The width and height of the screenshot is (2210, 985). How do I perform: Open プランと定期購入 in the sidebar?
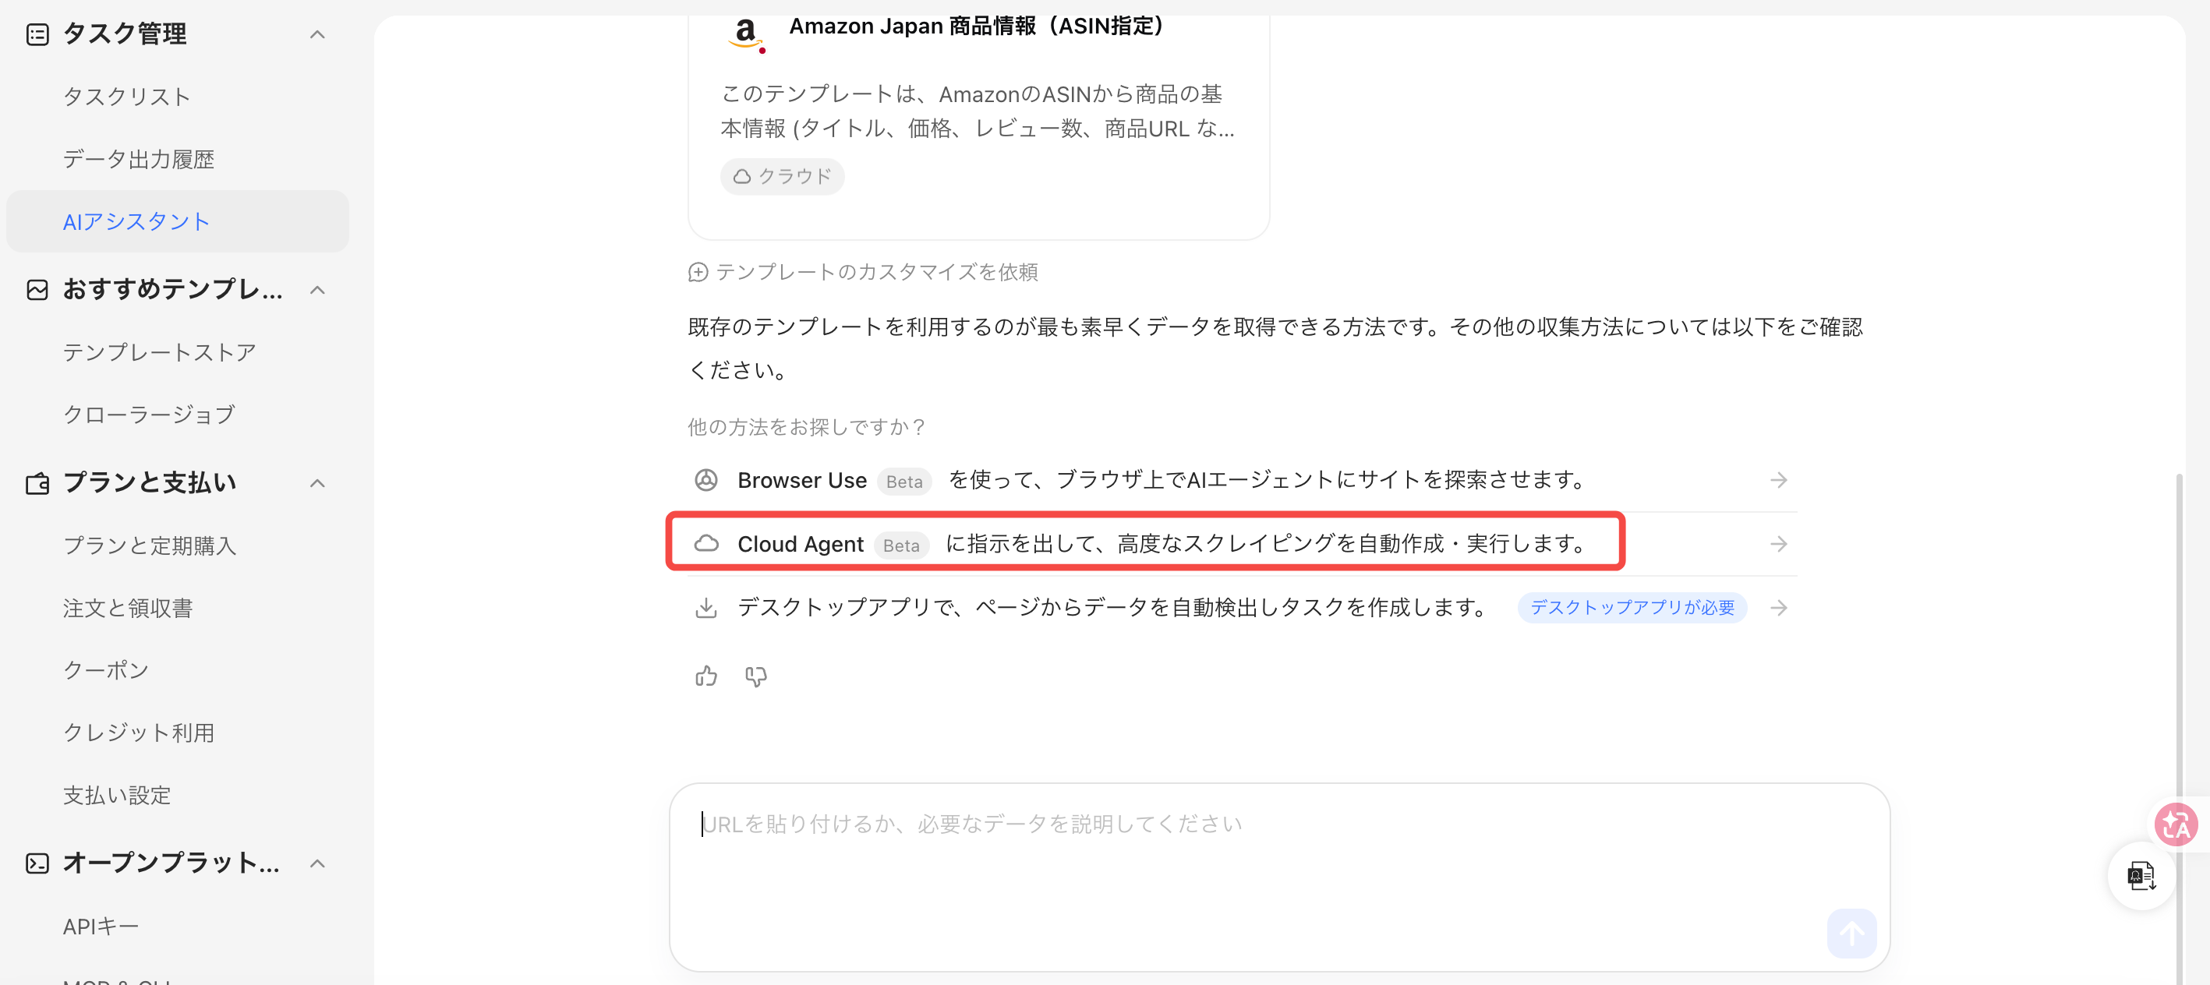[x=149, y=546]
